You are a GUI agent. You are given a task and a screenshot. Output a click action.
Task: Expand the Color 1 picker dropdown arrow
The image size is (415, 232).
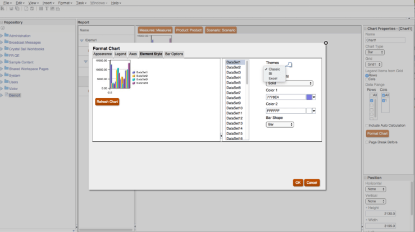click(x=314, y=97)
